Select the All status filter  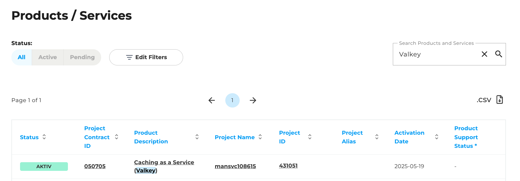[x=22, y=57]
